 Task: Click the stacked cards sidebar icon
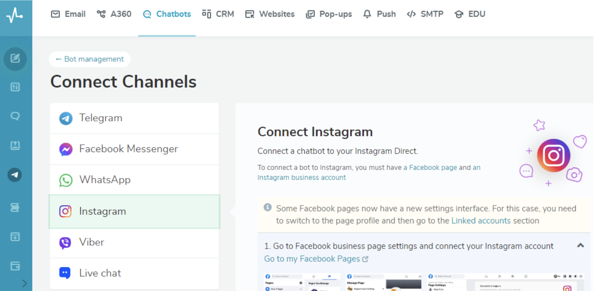pos(15,207)
